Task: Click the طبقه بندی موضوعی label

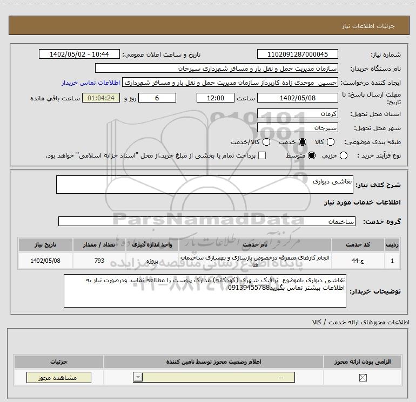Action: click(x=372, y=142)
